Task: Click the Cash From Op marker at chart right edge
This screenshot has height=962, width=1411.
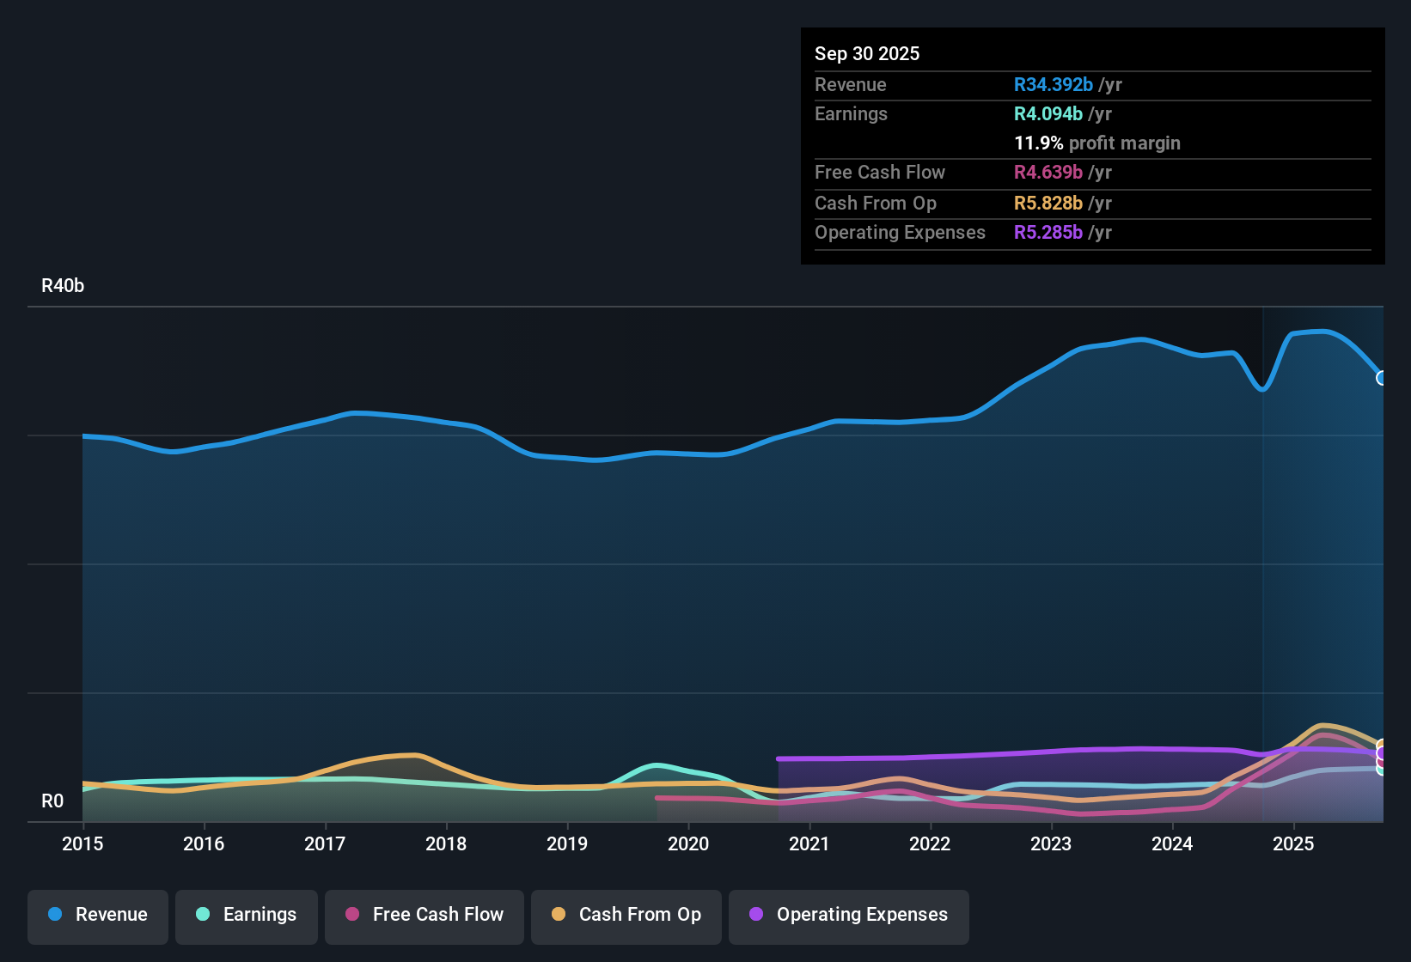Action: pyautogui.click(x=1380, y=743)
